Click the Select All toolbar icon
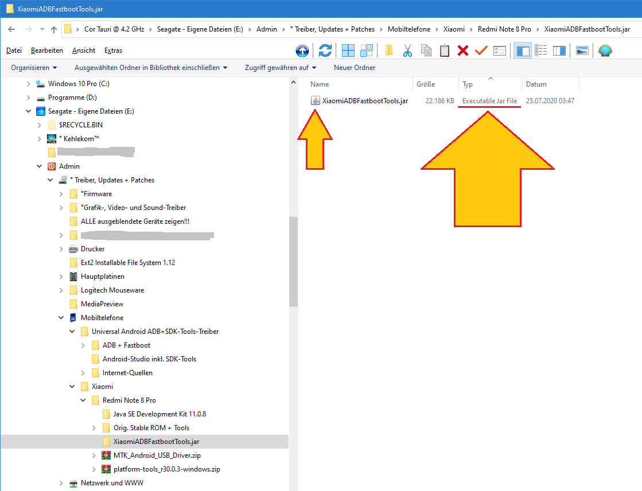 point(348,51)
